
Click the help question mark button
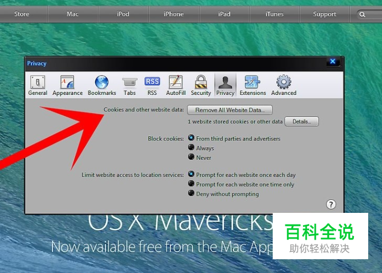point(331,205)
